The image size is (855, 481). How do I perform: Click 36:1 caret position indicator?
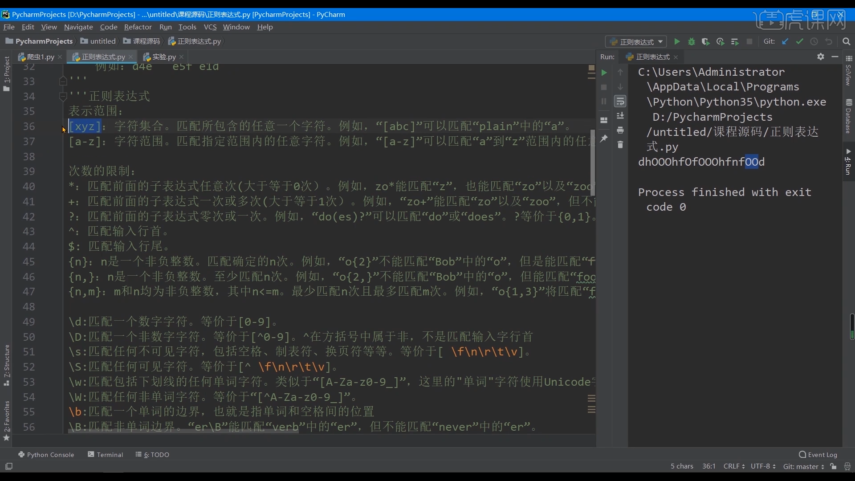pyautogui.click(x=708, y=466)
